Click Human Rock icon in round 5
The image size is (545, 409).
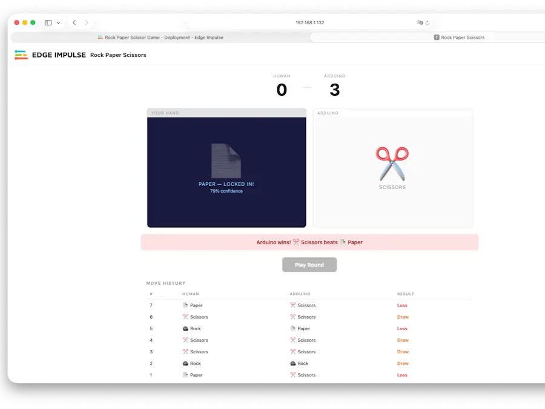[185, 328]
